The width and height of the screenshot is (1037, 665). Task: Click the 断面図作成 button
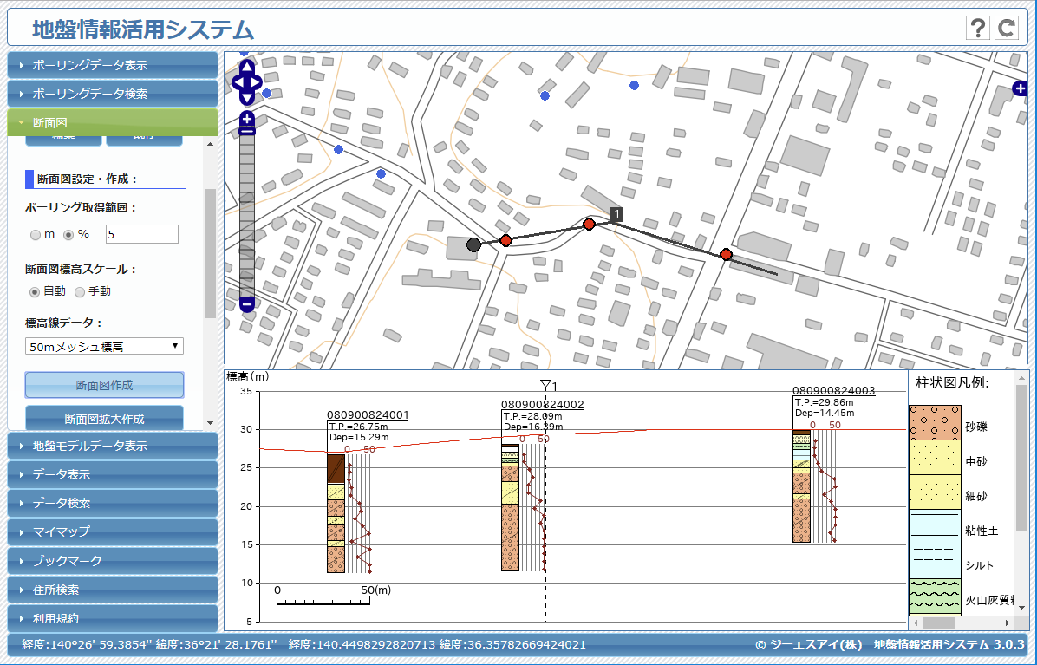[105, 385]
